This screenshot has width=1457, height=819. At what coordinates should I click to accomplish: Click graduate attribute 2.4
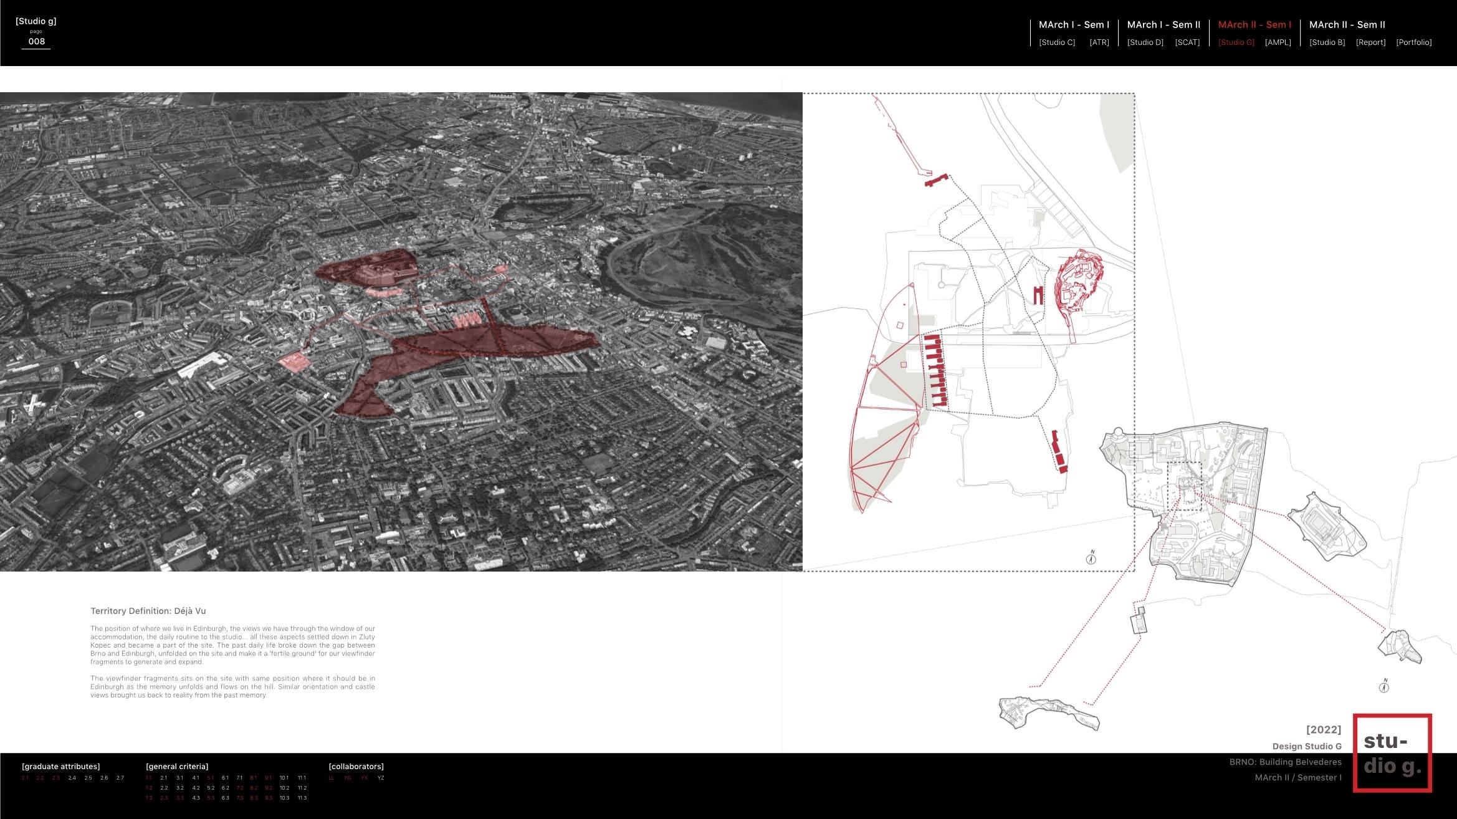coord(72,778)
